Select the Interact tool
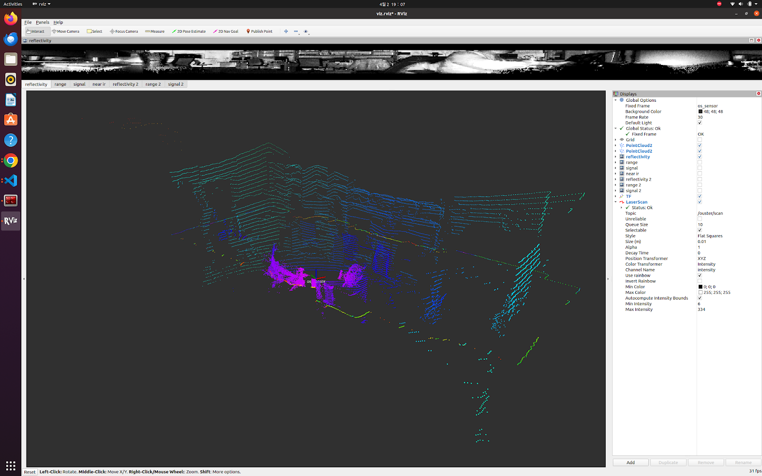762x476 pixels. (35, 31)
